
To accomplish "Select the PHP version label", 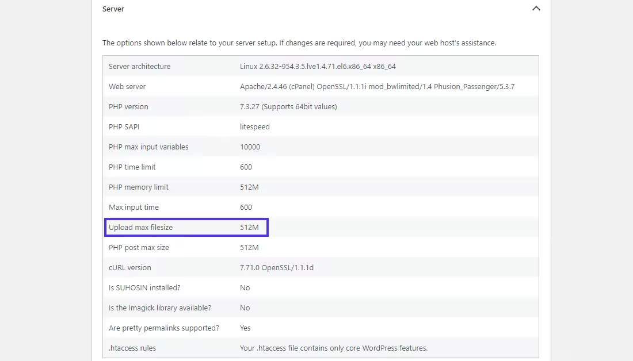I will point(128,106).
